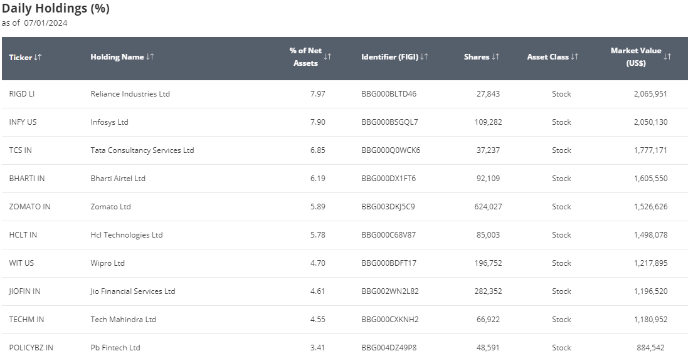The width and height of the screenshot is (688, 361).
Task: Click holding name Wipro Ltd
Action: point(107,263)
